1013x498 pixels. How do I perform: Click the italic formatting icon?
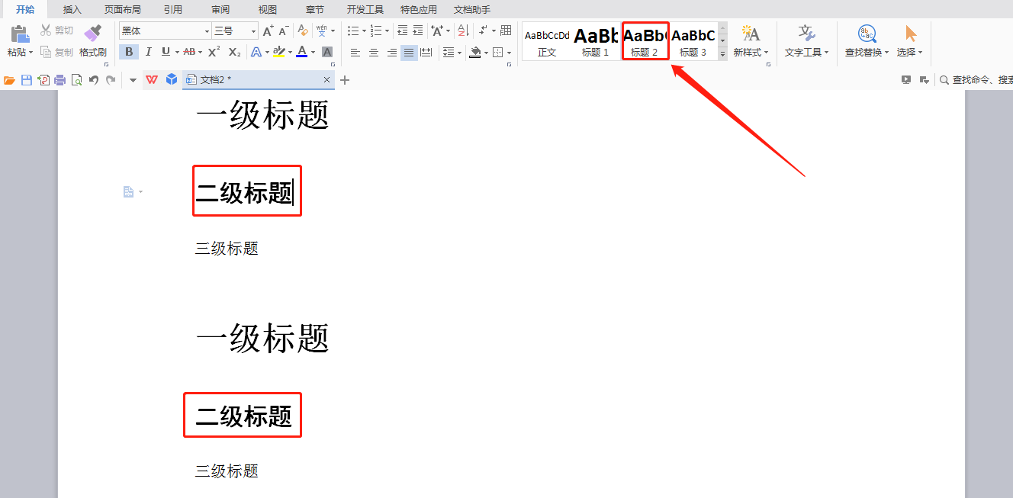[x=148, y=52]
